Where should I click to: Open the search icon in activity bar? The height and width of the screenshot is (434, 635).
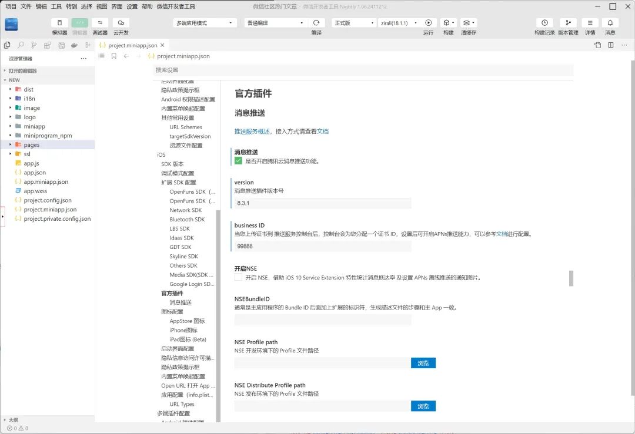[21, 45]
